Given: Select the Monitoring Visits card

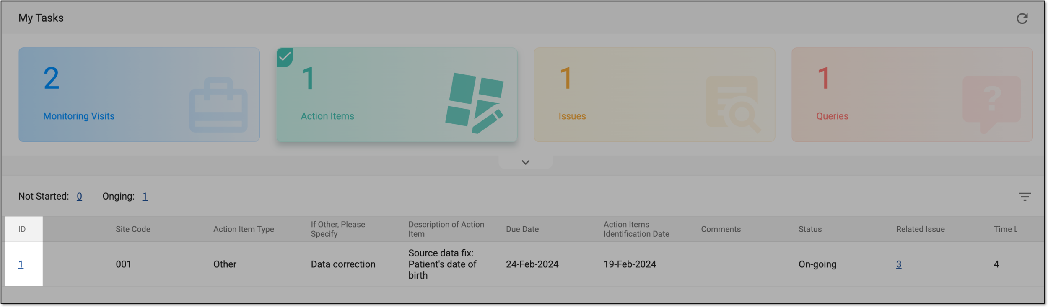Looking at the screenshot, I should (139, 95).
